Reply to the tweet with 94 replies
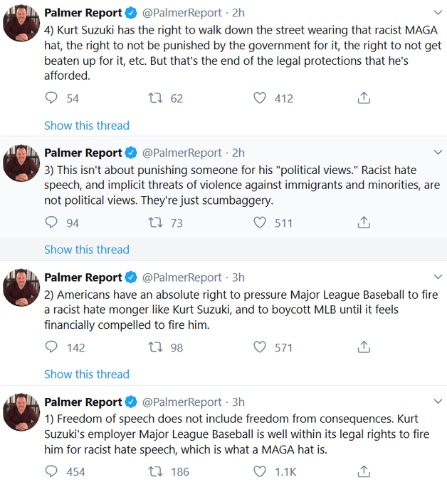This screenshot has height=485, width=447. coord(51,223)
